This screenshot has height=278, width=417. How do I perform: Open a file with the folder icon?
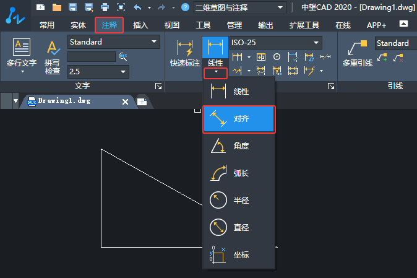tap(57, 7)
